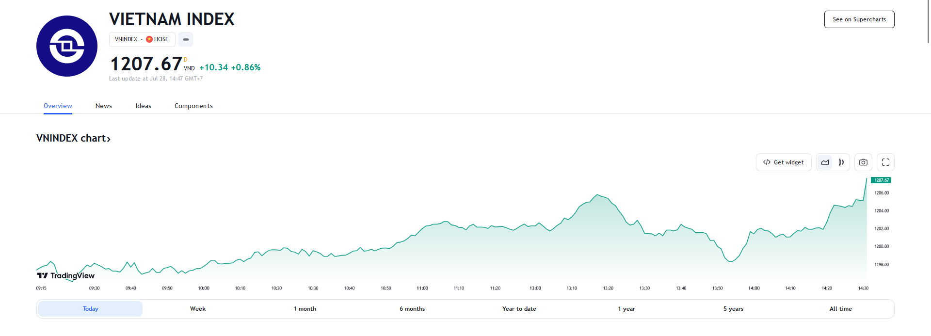Choose the Year to date range
The height and width of the screenshot is (336, 931).
point(519,309)
